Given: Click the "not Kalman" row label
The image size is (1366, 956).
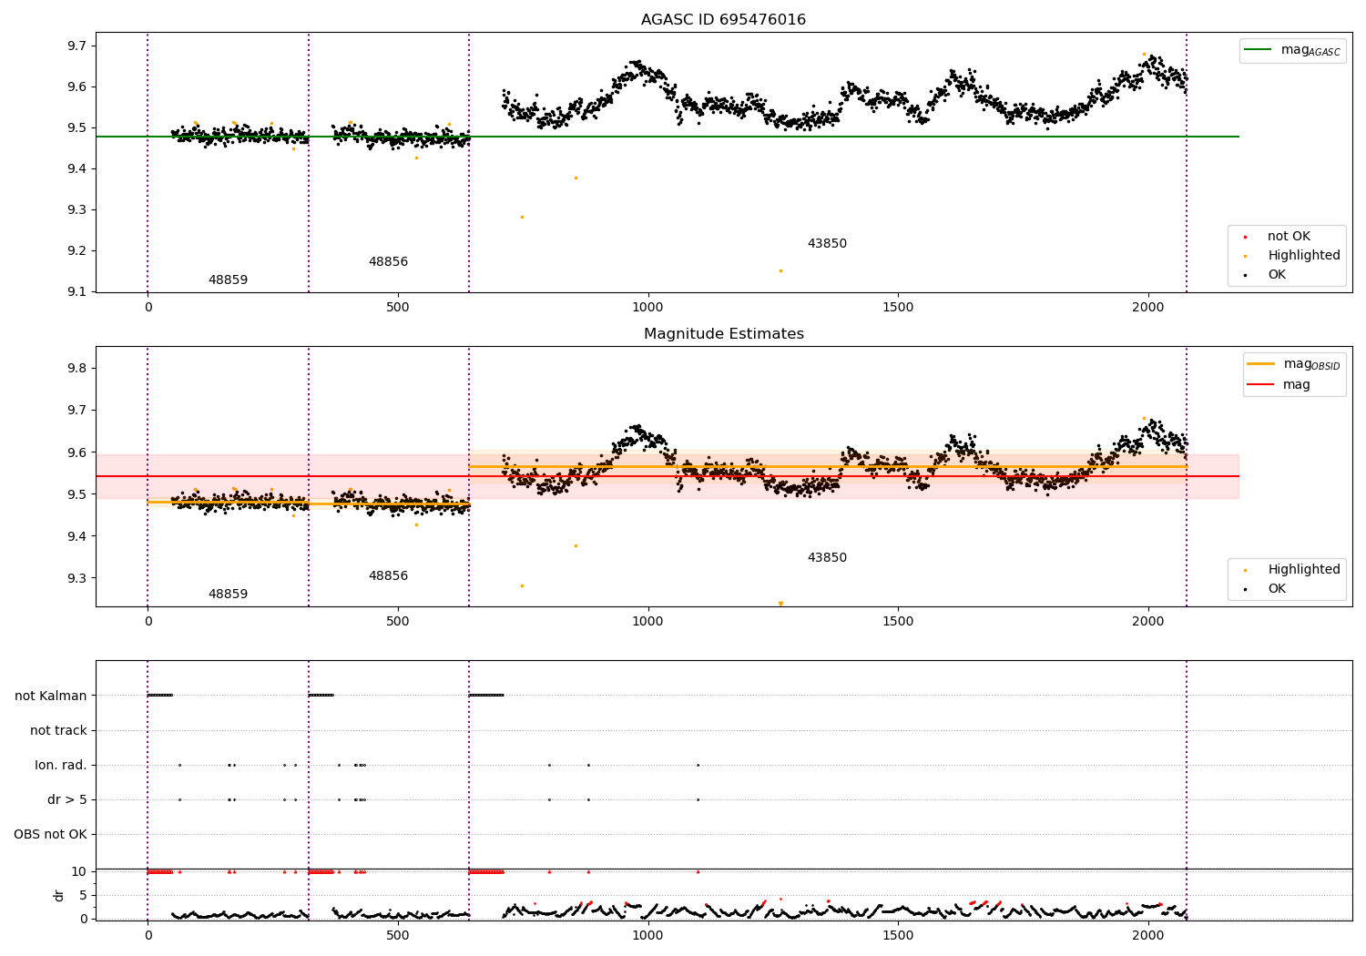Looking at the screenshot, I should click(x=51, y=697).
